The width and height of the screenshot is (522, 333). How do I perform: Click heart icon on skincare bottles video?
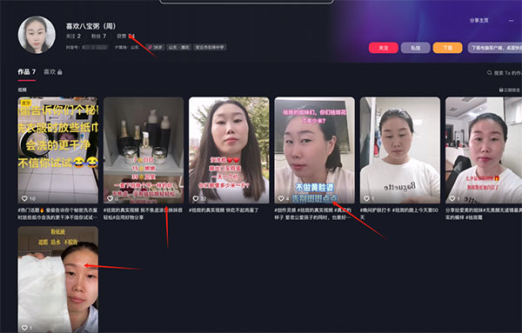tap(110, 198)
